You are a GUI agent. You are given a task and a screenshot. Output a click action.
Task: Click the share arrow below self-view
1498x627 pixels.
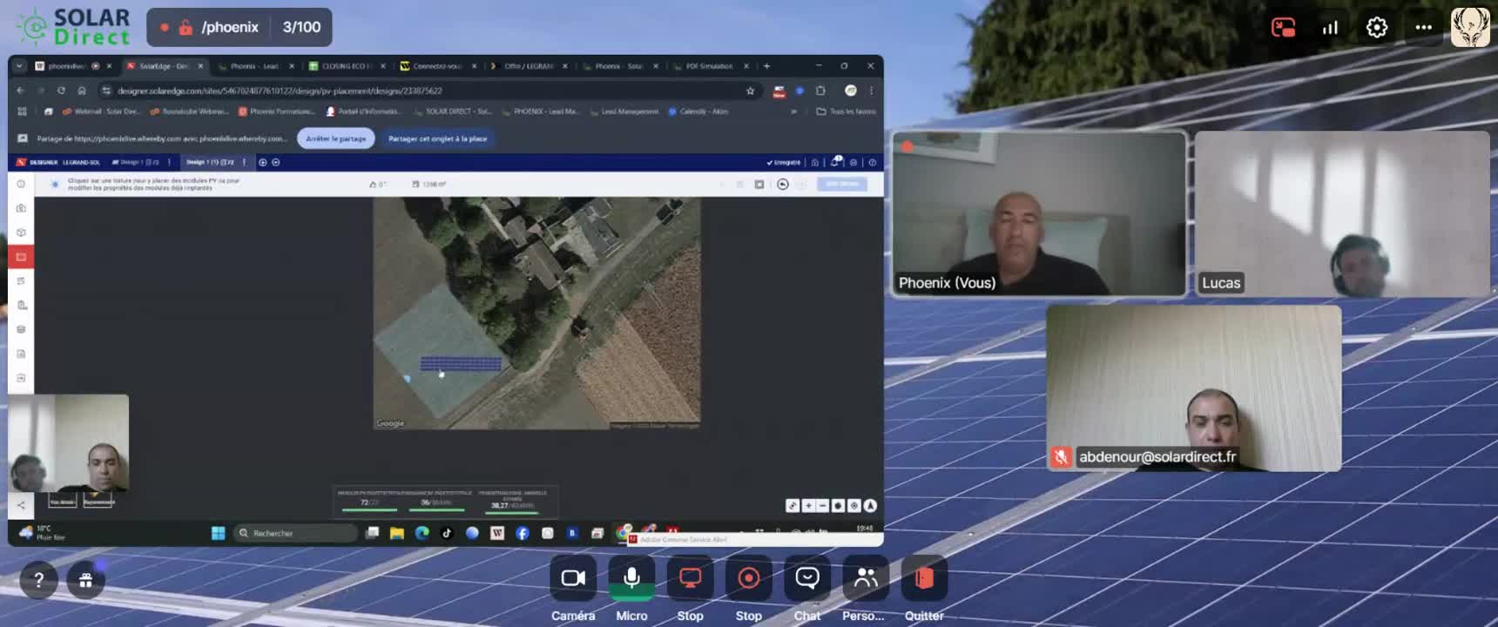click(22, 504)
